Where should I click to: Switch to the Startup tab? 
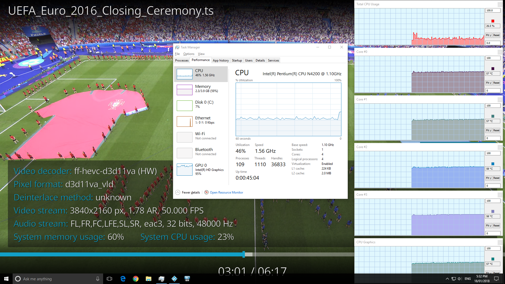click(237, 60)
